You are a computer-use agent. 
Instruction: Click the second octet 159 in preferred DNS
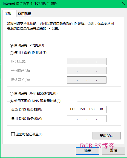(82, 109)
